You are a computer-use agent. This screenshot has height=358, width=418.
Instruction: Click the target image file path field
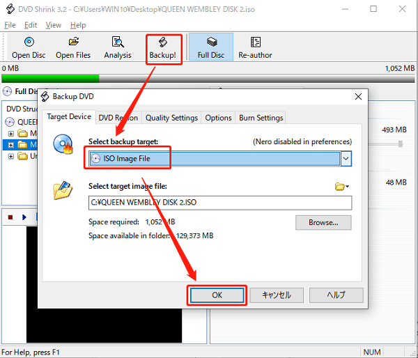pyautogui.click(x=219, y=203)
